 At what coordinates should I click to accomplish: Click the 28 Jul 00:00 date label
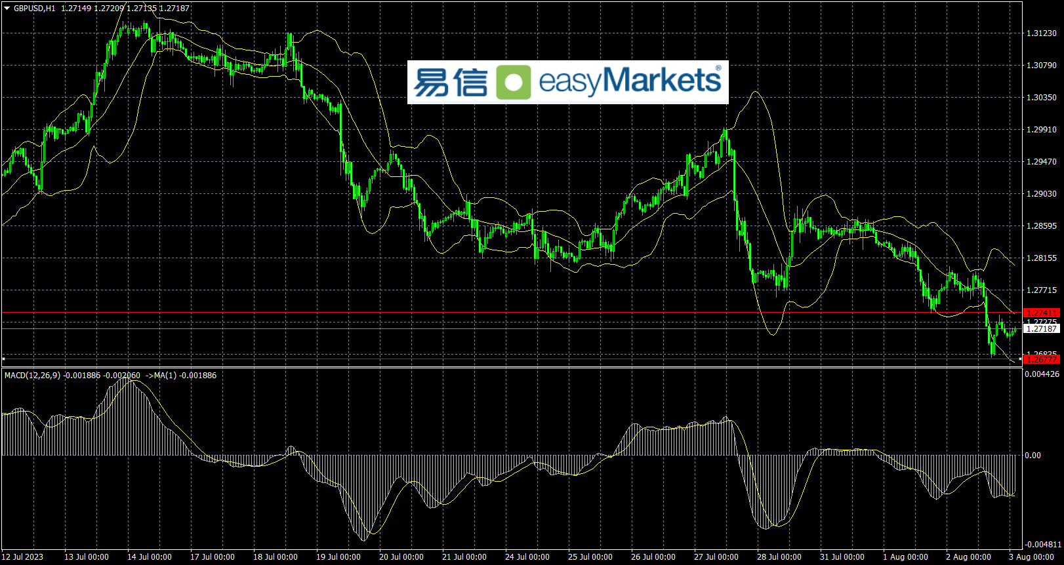(779, 557)
